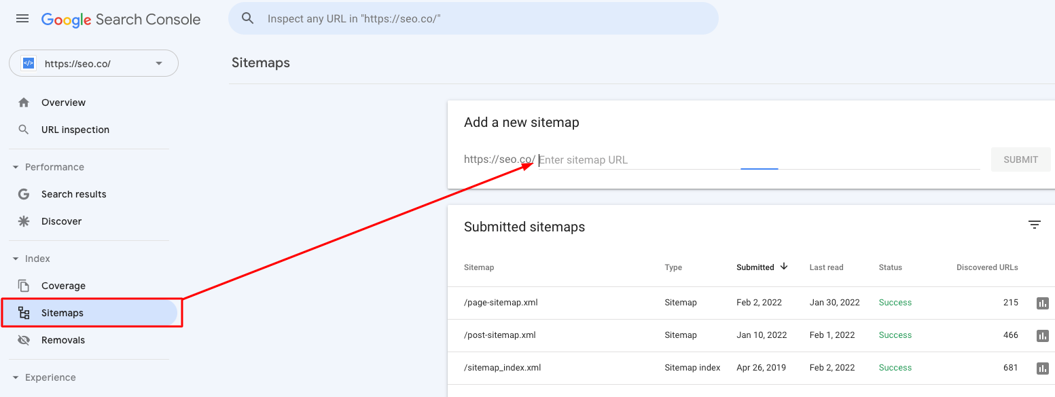Open bar chart icon for /sitemap_index.xml
Image resolution: width=1055 pixels, height=397 pixels.
[x=1043, y=368]
